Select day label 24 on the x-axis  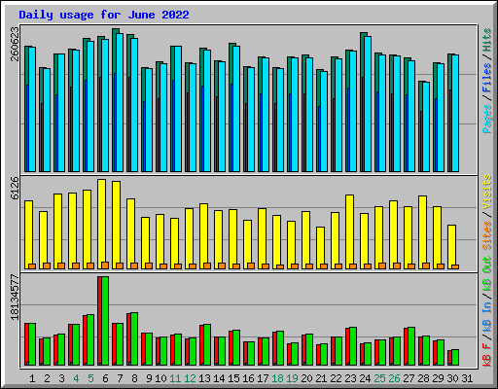click(365, 378)
